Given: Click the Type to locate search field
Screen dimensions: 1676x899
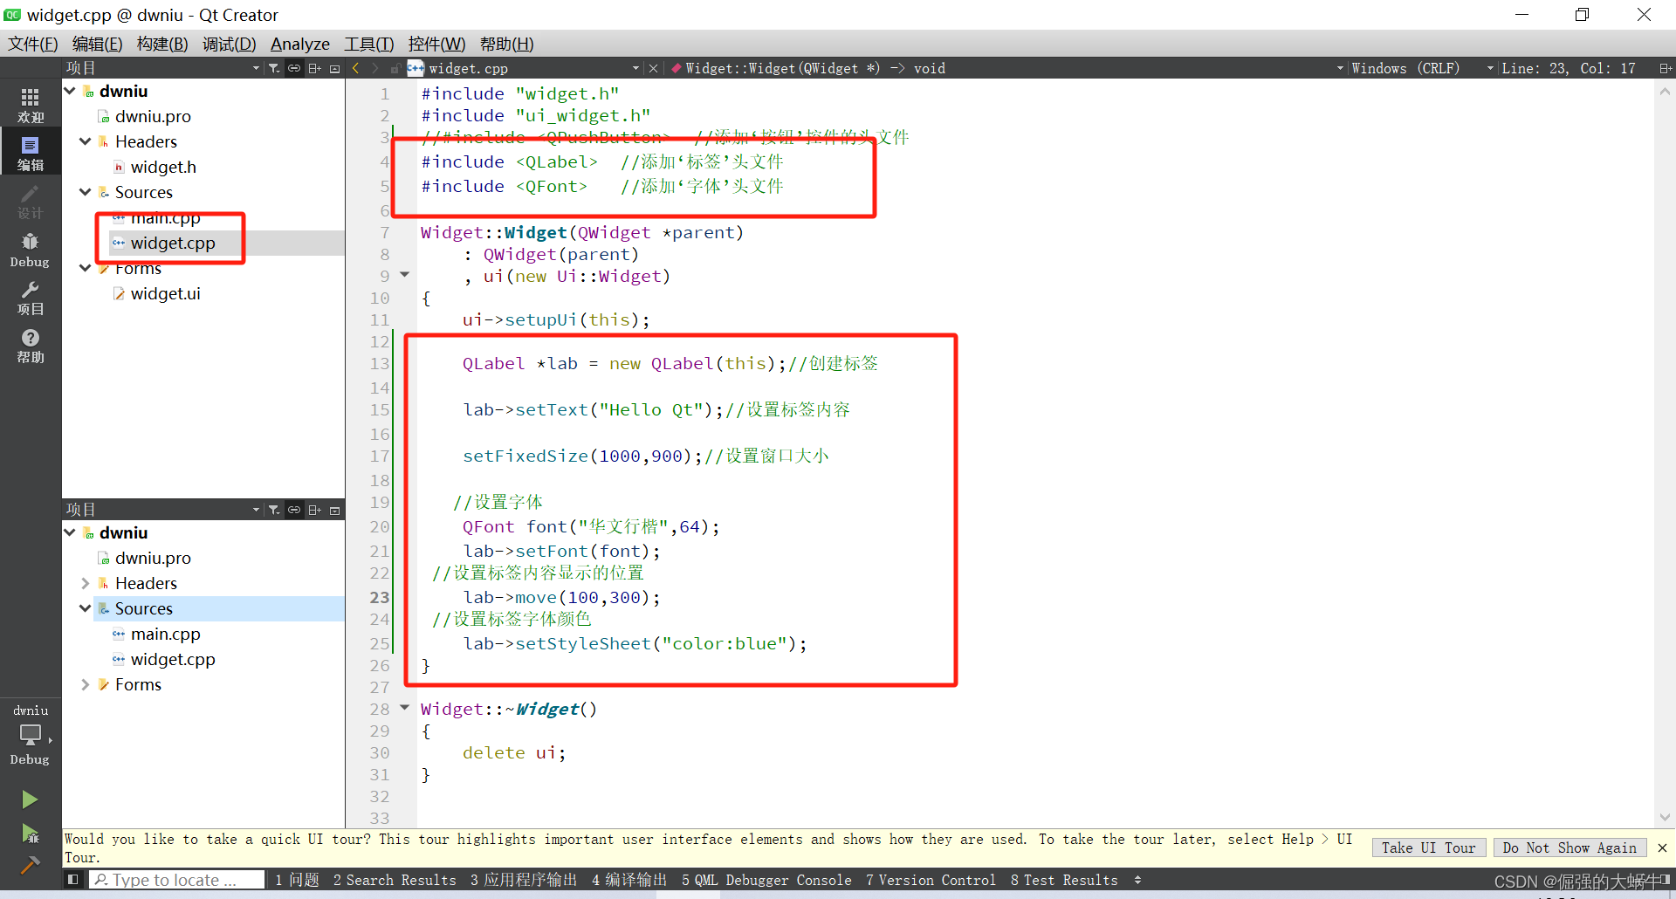Looking at the screenshot, I should click(175, 880).
